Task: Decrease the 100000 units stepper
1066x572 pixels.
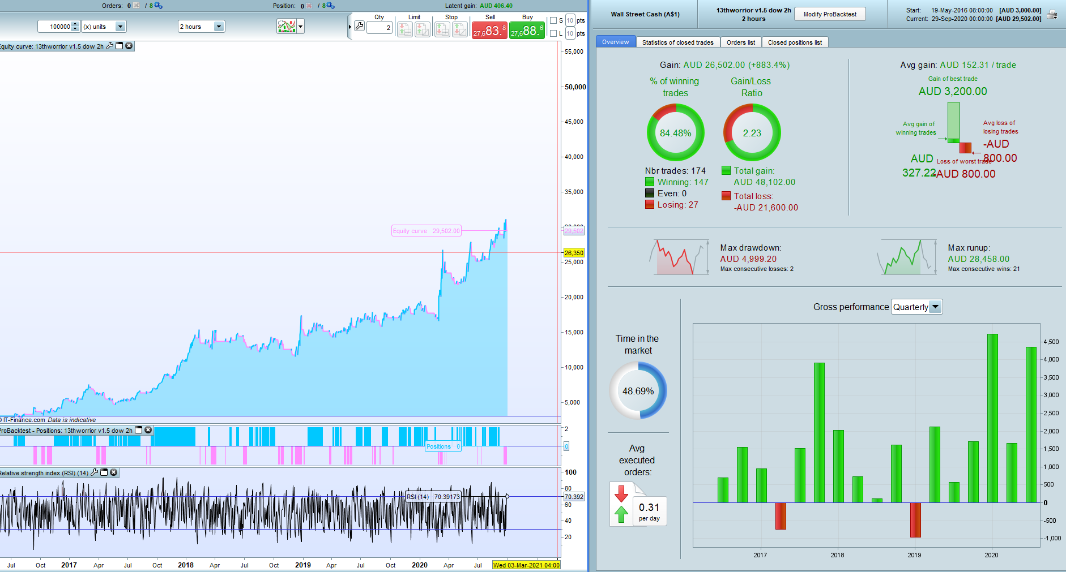Action: point(75,29)
